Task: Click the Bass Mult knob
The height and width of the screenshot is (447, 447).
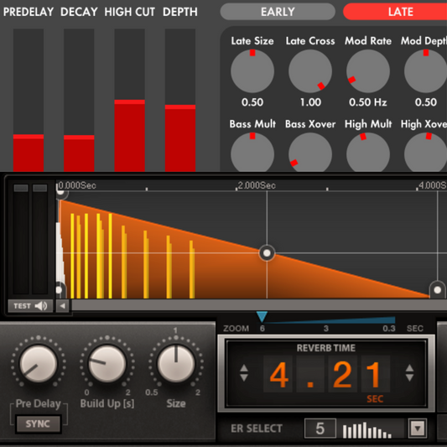Action: tap(252, 153)
